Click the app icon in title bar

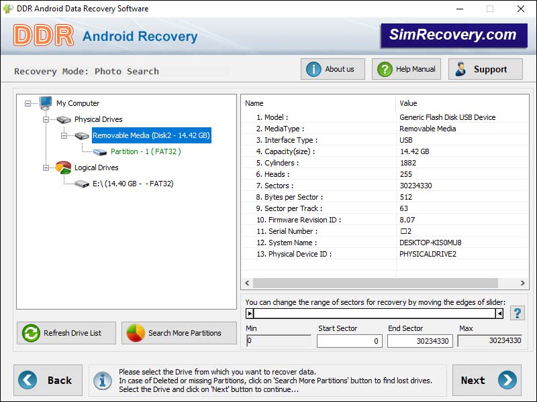point(8,9)
